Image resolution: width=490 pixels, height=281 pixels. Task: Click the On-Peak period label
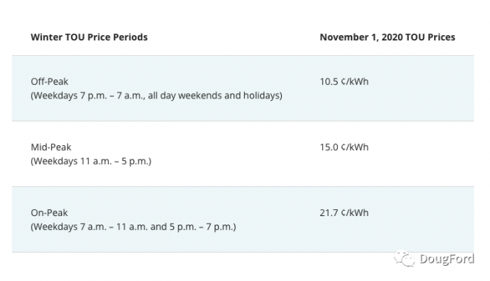49,213
